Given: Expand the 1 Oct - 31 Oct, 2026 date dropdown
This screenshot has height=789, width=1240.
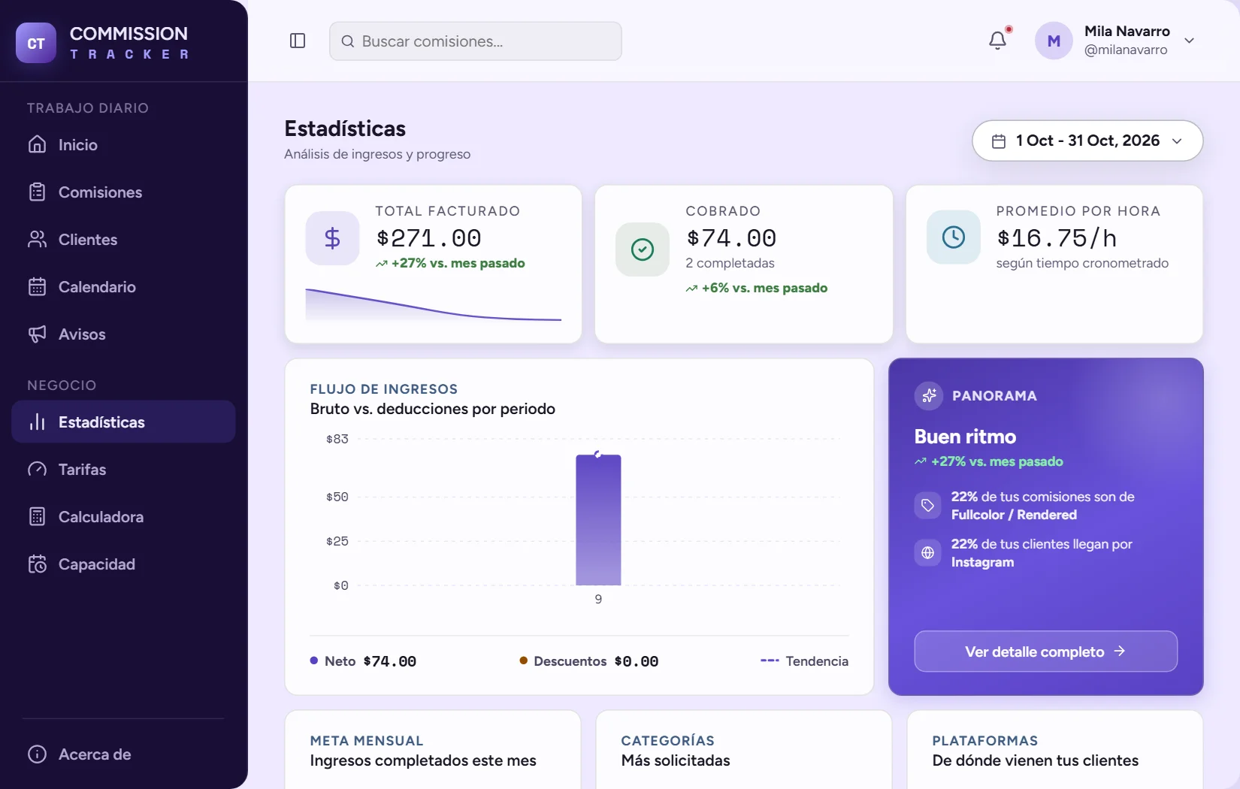Looking at the screenshot, I should [x=1087, y=141].
